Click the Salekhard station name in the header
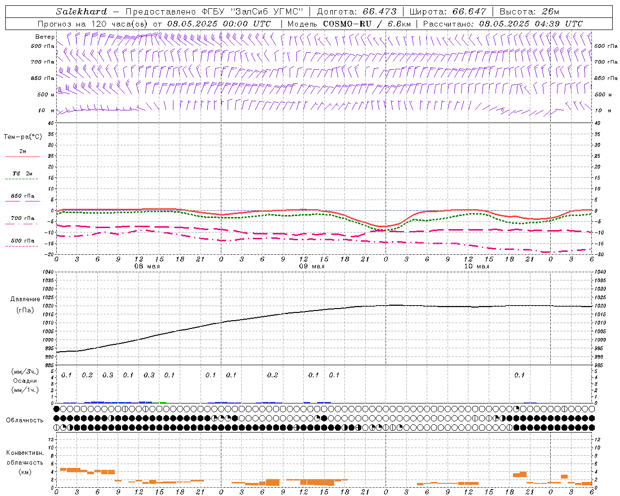 (81, 12)
